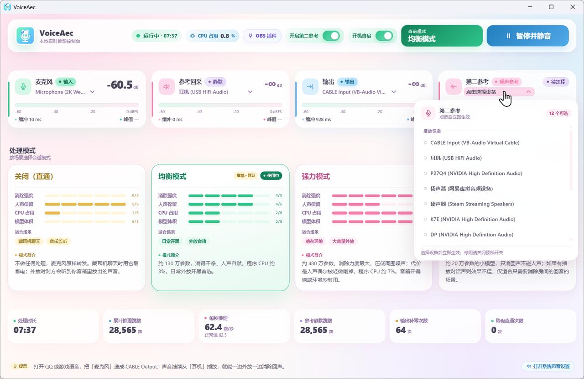584x379 pixels.
Task: Click the plug icon beside OBS 插件
Action: pos(250,36)
